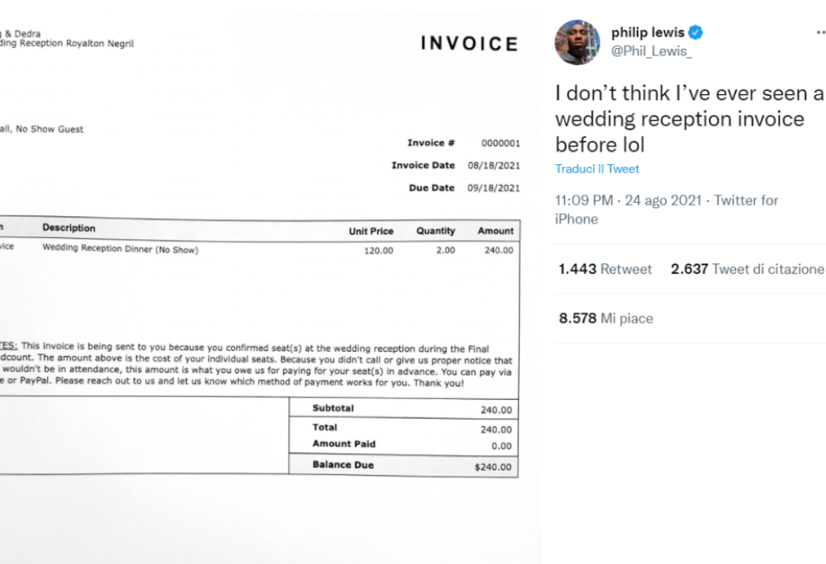The width and height of the screenshot is (826, 564).
Task: Click the invoice number 0000001
Action: click(x=501, y=144)
